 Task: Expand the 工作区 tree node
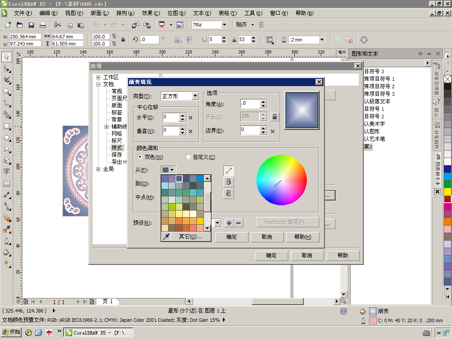(98, 77)
